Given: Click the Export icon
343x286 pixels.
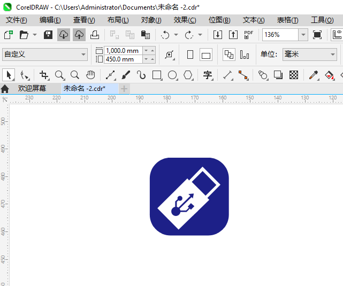Looking at the screenshot, I should point(233,35).
